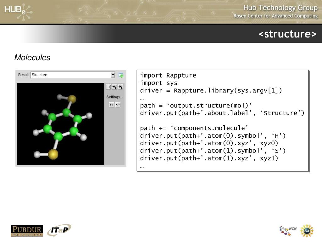Toggle the 1H atom labels button
The image size is (322, 242).
[x=112, y=105]
